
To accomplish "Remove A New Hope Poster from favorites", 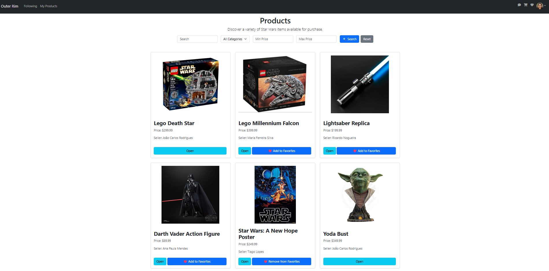I will (281, 261).
